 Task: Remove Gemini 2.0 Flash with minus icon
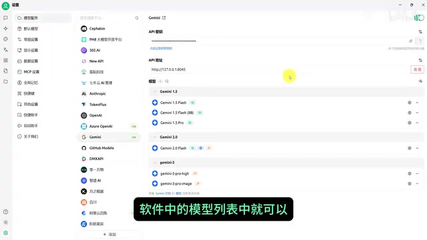(417, 148)
